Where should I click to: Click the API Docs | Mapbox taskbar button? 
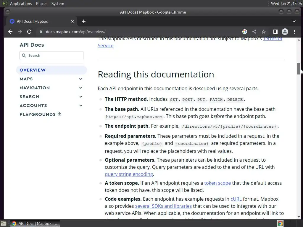(35, 223)
